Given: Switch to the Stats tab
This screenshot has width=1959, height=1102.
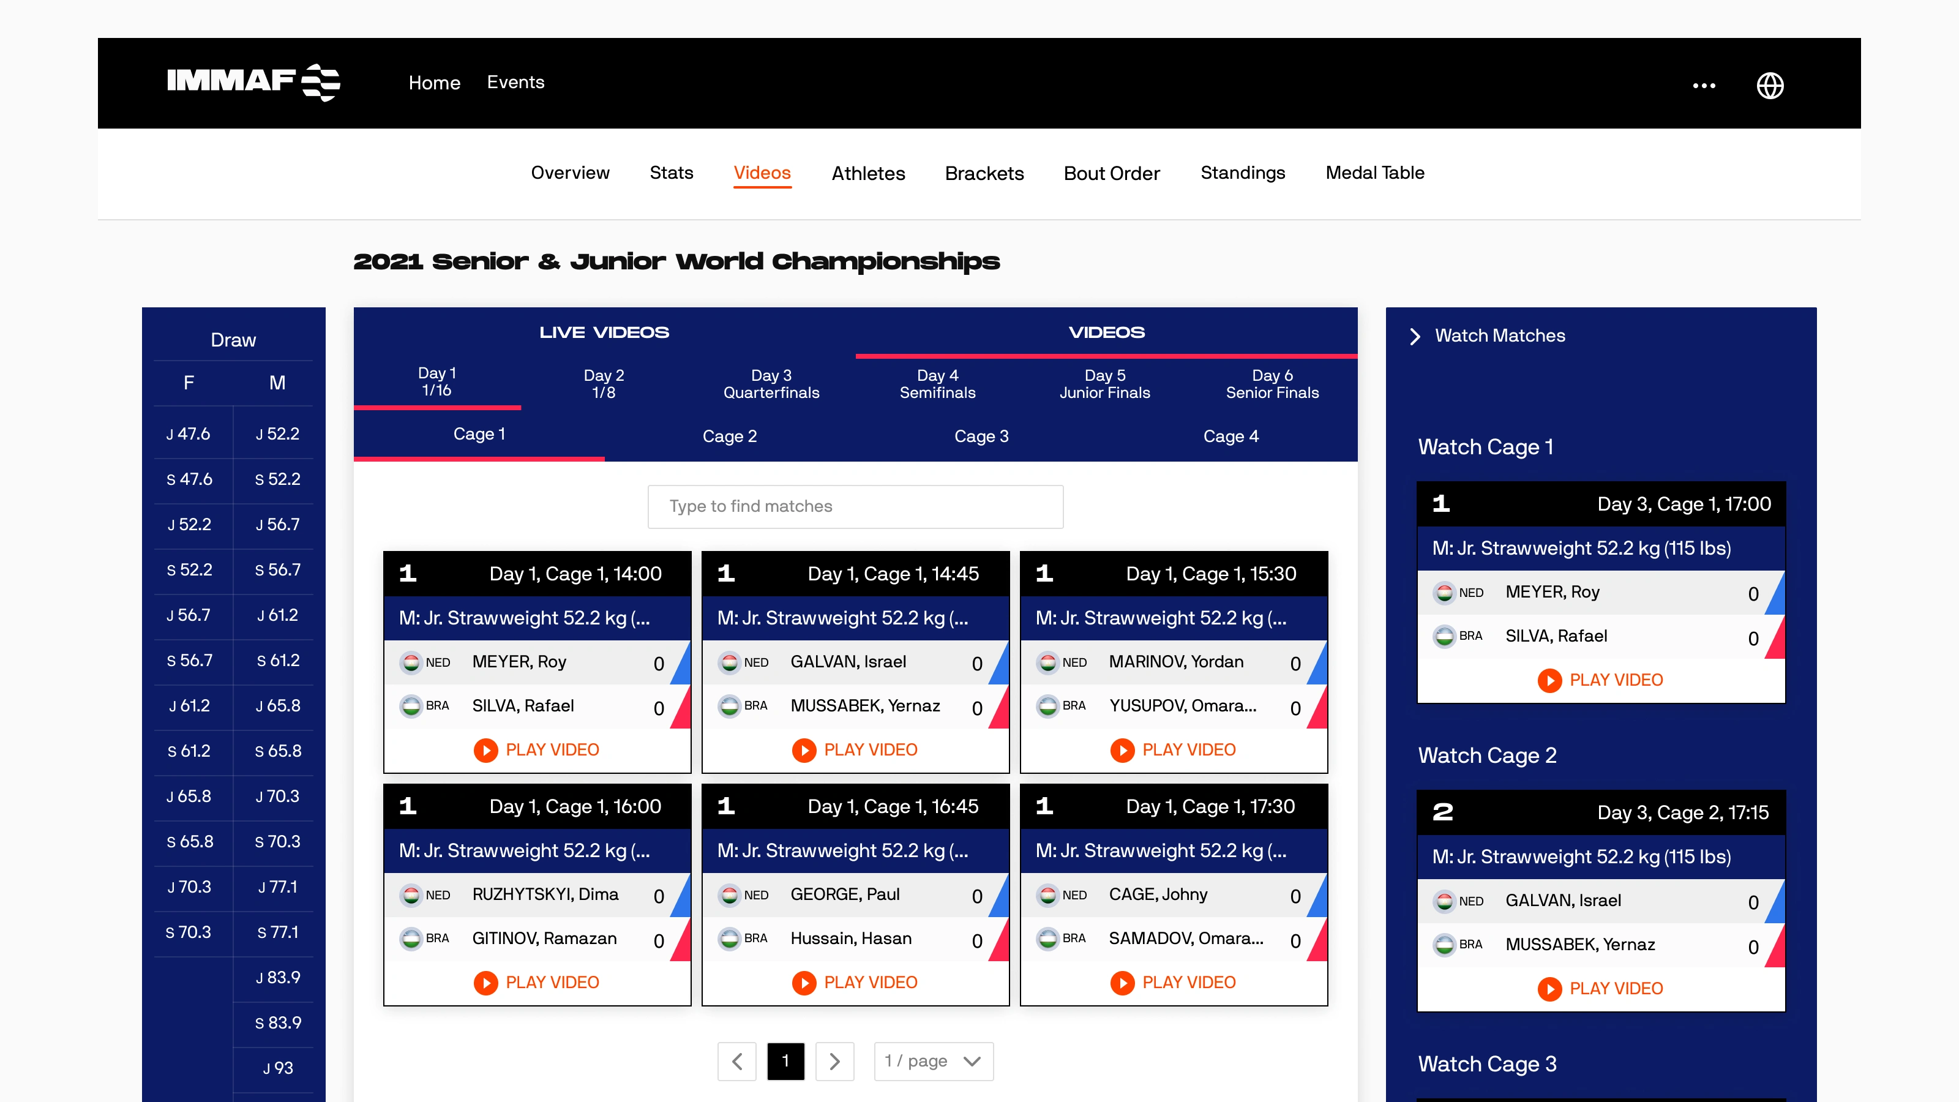Looking at the screenshot, I should click(671, 173).
